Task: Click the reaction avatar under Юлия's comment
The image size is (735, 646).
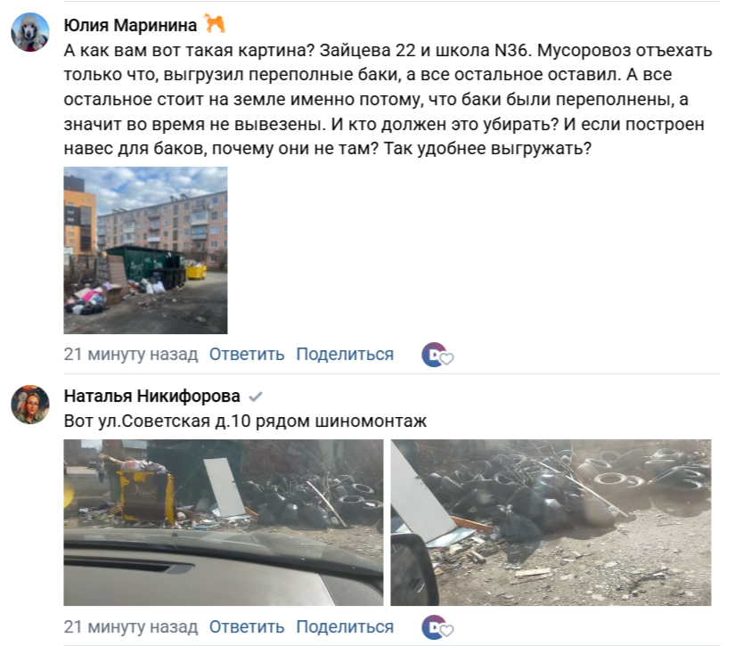Action: point(433,355)
